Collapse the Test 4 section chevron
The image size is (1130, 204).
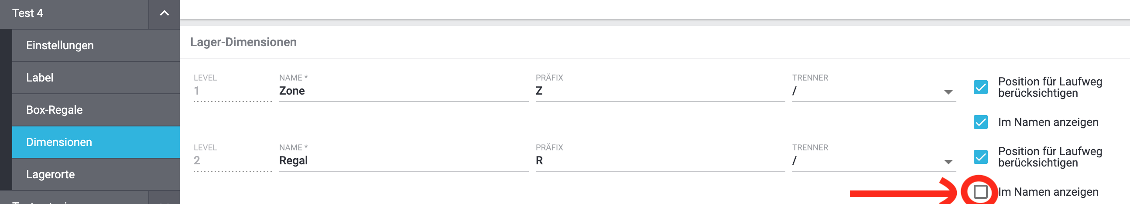click(164, 13)
